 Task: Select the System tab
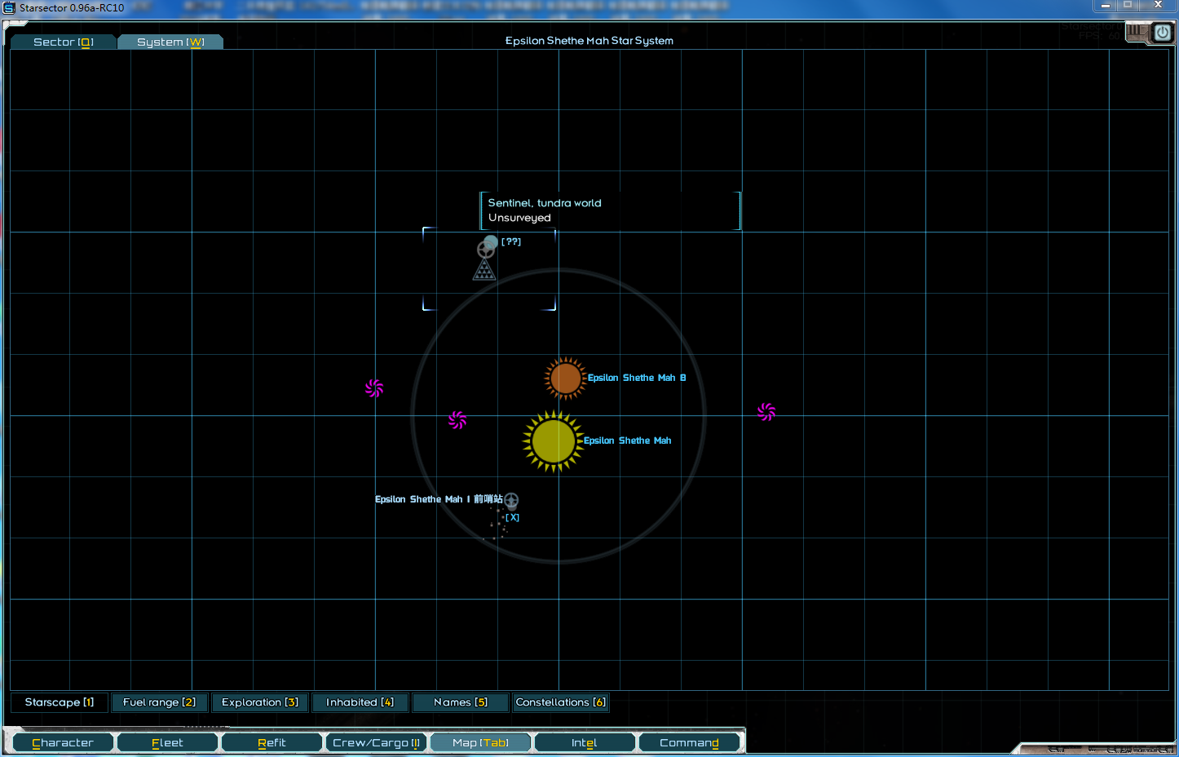(170, 42)
